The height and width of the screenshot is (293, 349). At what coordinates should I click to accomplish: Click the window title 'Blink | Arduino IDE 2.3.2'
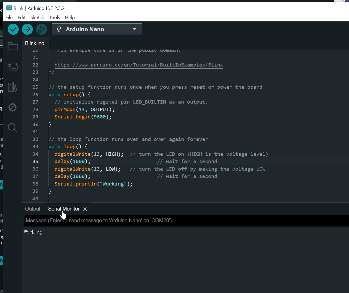[39, 8]
